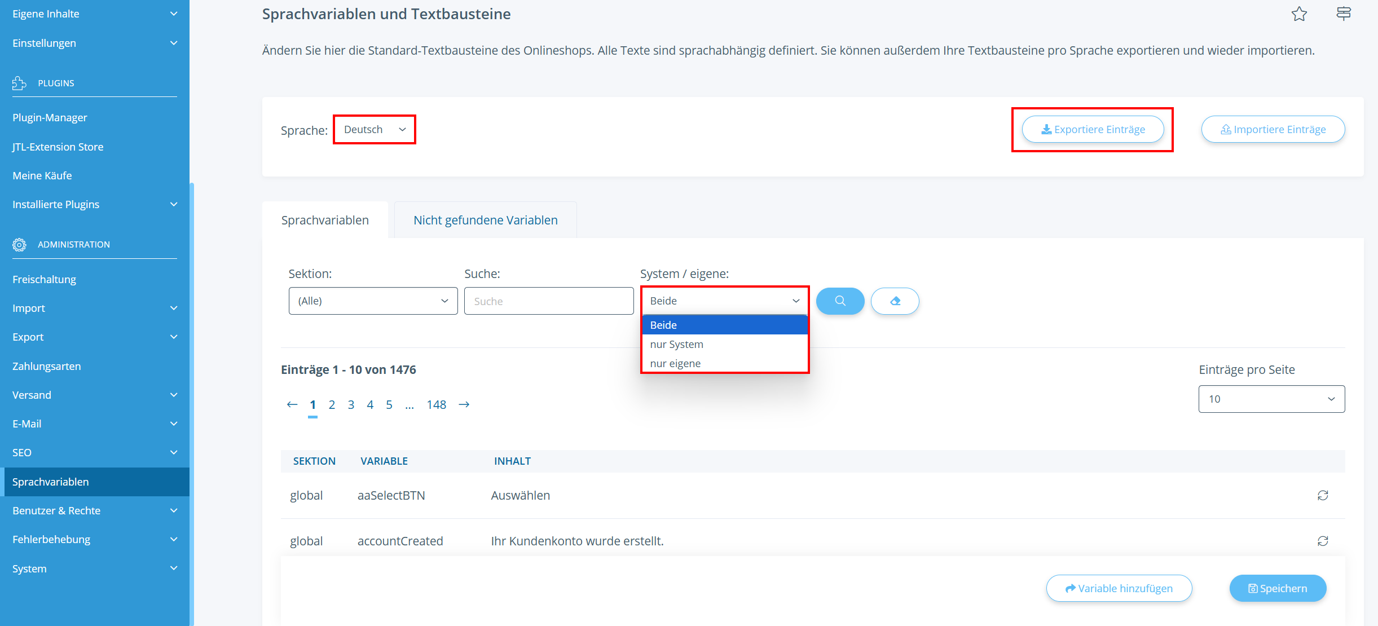
Task: Click the Speichern button
Action: pos(1278,588)
